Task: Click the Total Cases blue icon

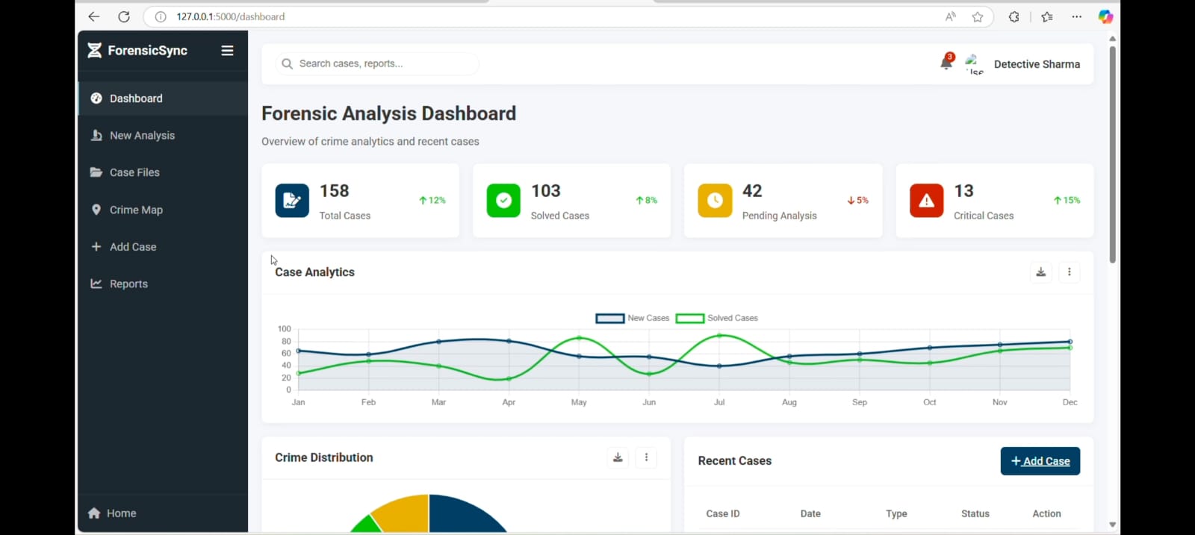Action: click(x=292, y=201)
